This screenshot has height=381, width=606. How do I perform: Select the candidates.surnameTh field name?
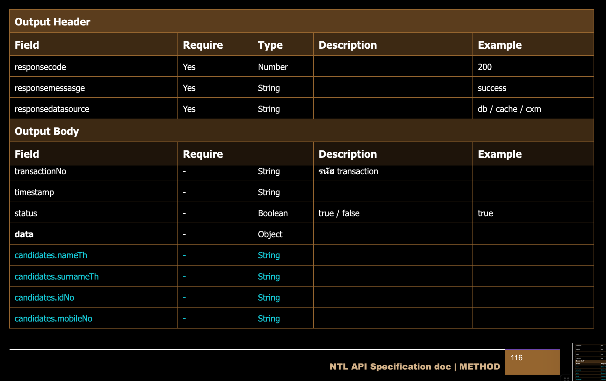point(57,277)
